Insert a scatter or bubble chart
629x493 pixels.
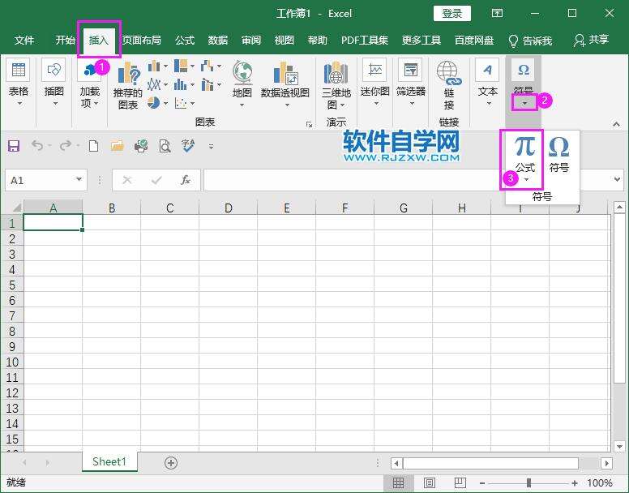pos(184,103)
